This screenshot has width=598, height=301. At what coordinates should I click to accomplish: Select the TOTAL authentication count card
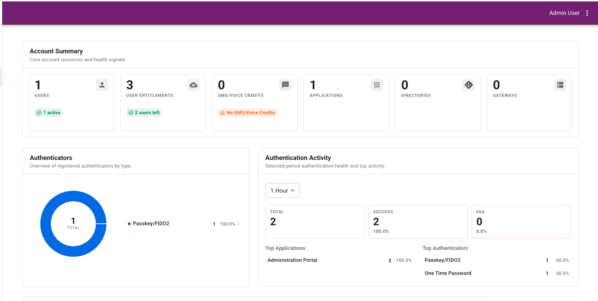click(x=315, y=222)
